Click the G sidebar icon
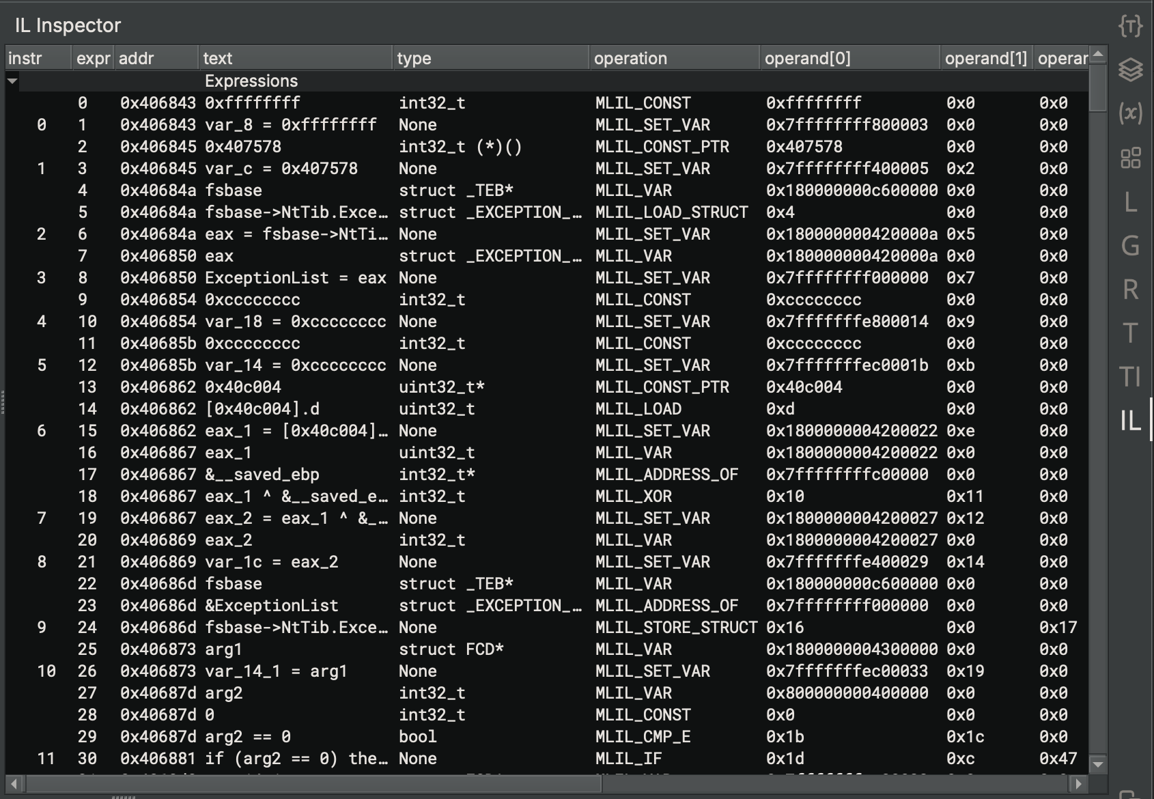Image resolution: width=1154 pixels, height=799 pixels. tap(1130, 246)
